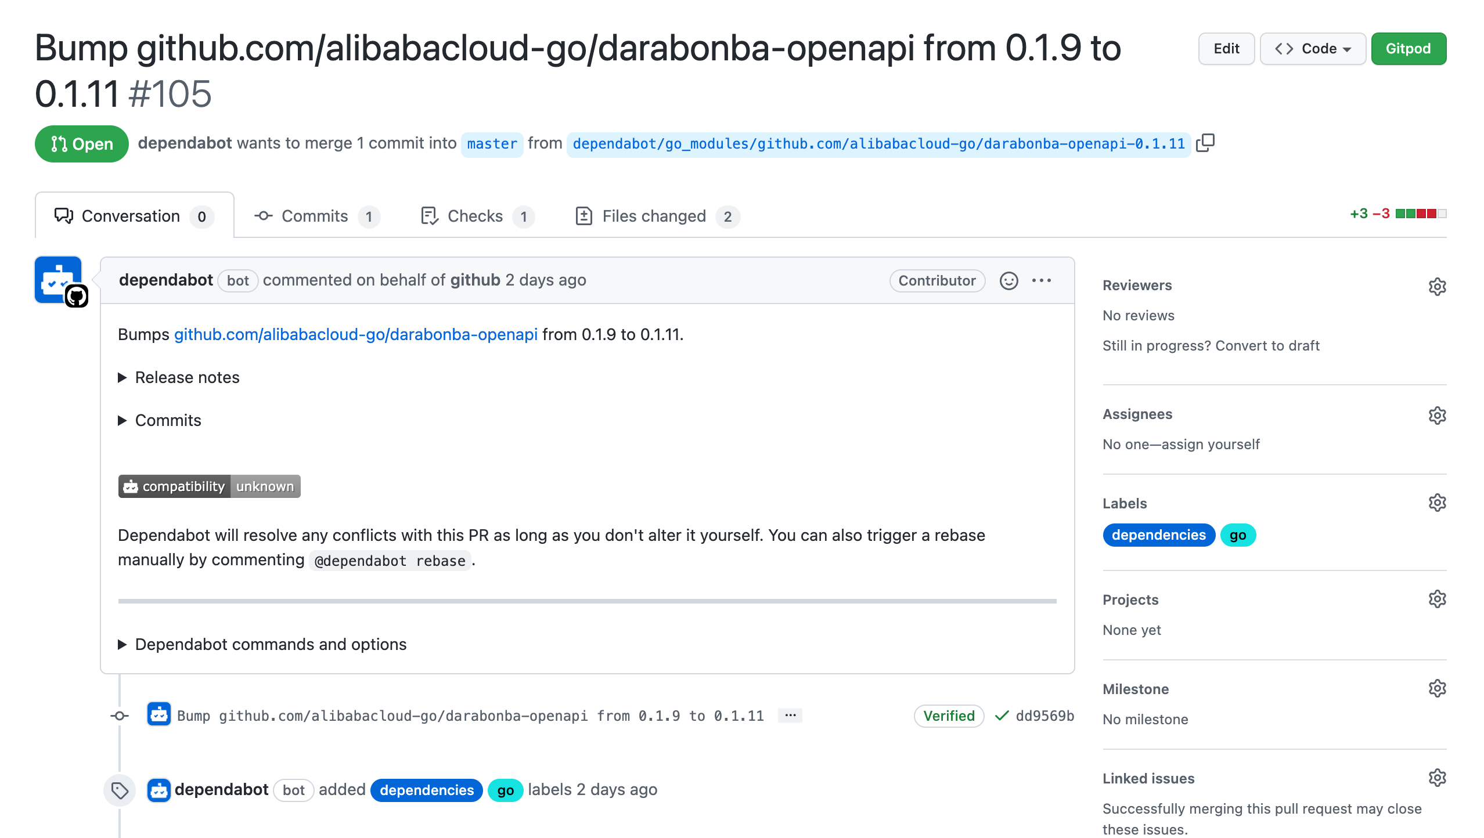1484x838 pixels.
Task: Open the Assignees settings gear
Action: tap(1436, 415)
